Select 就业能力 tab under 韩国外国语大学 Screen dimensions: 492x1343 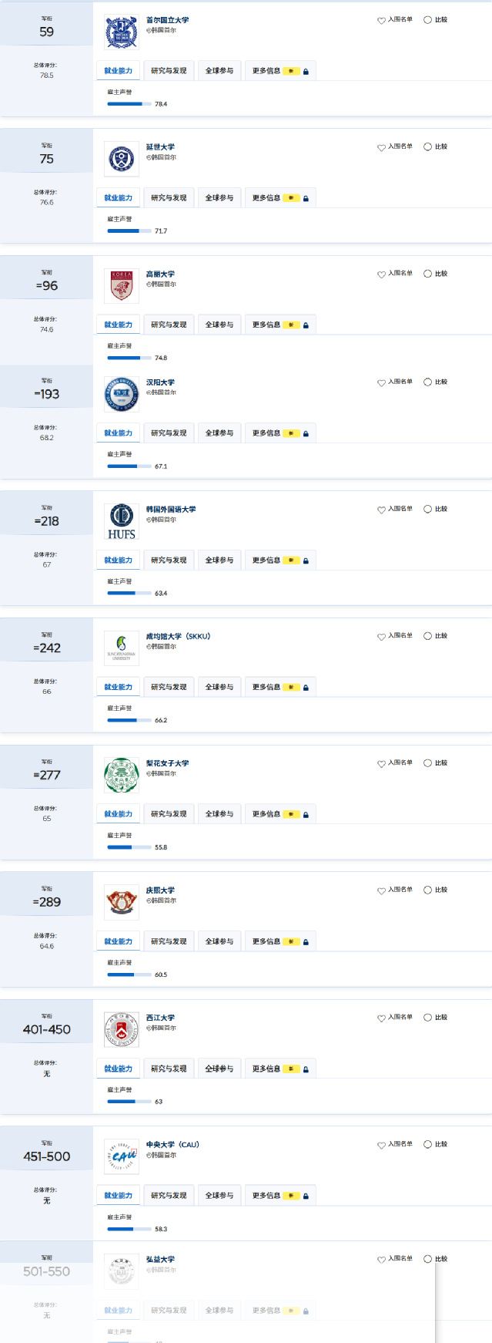(118, 560)
